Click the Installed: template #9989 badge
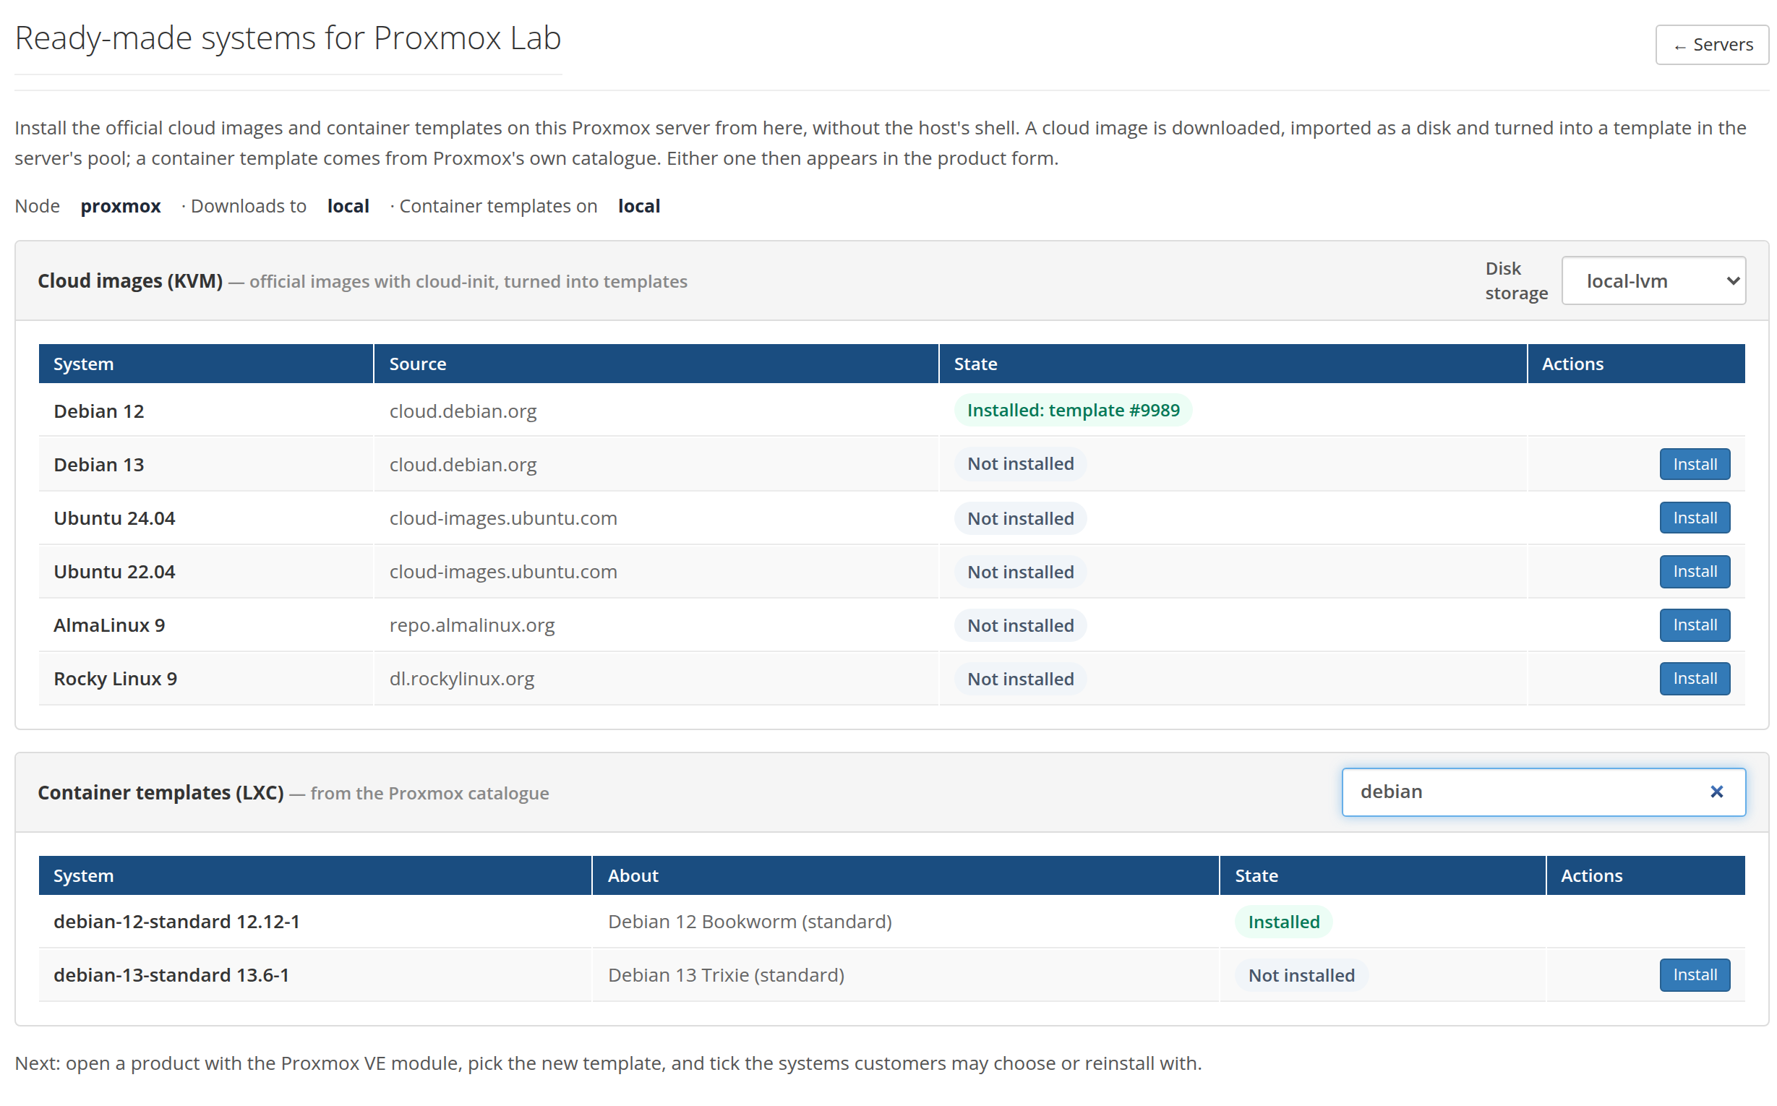 (x=1073, y=411)
